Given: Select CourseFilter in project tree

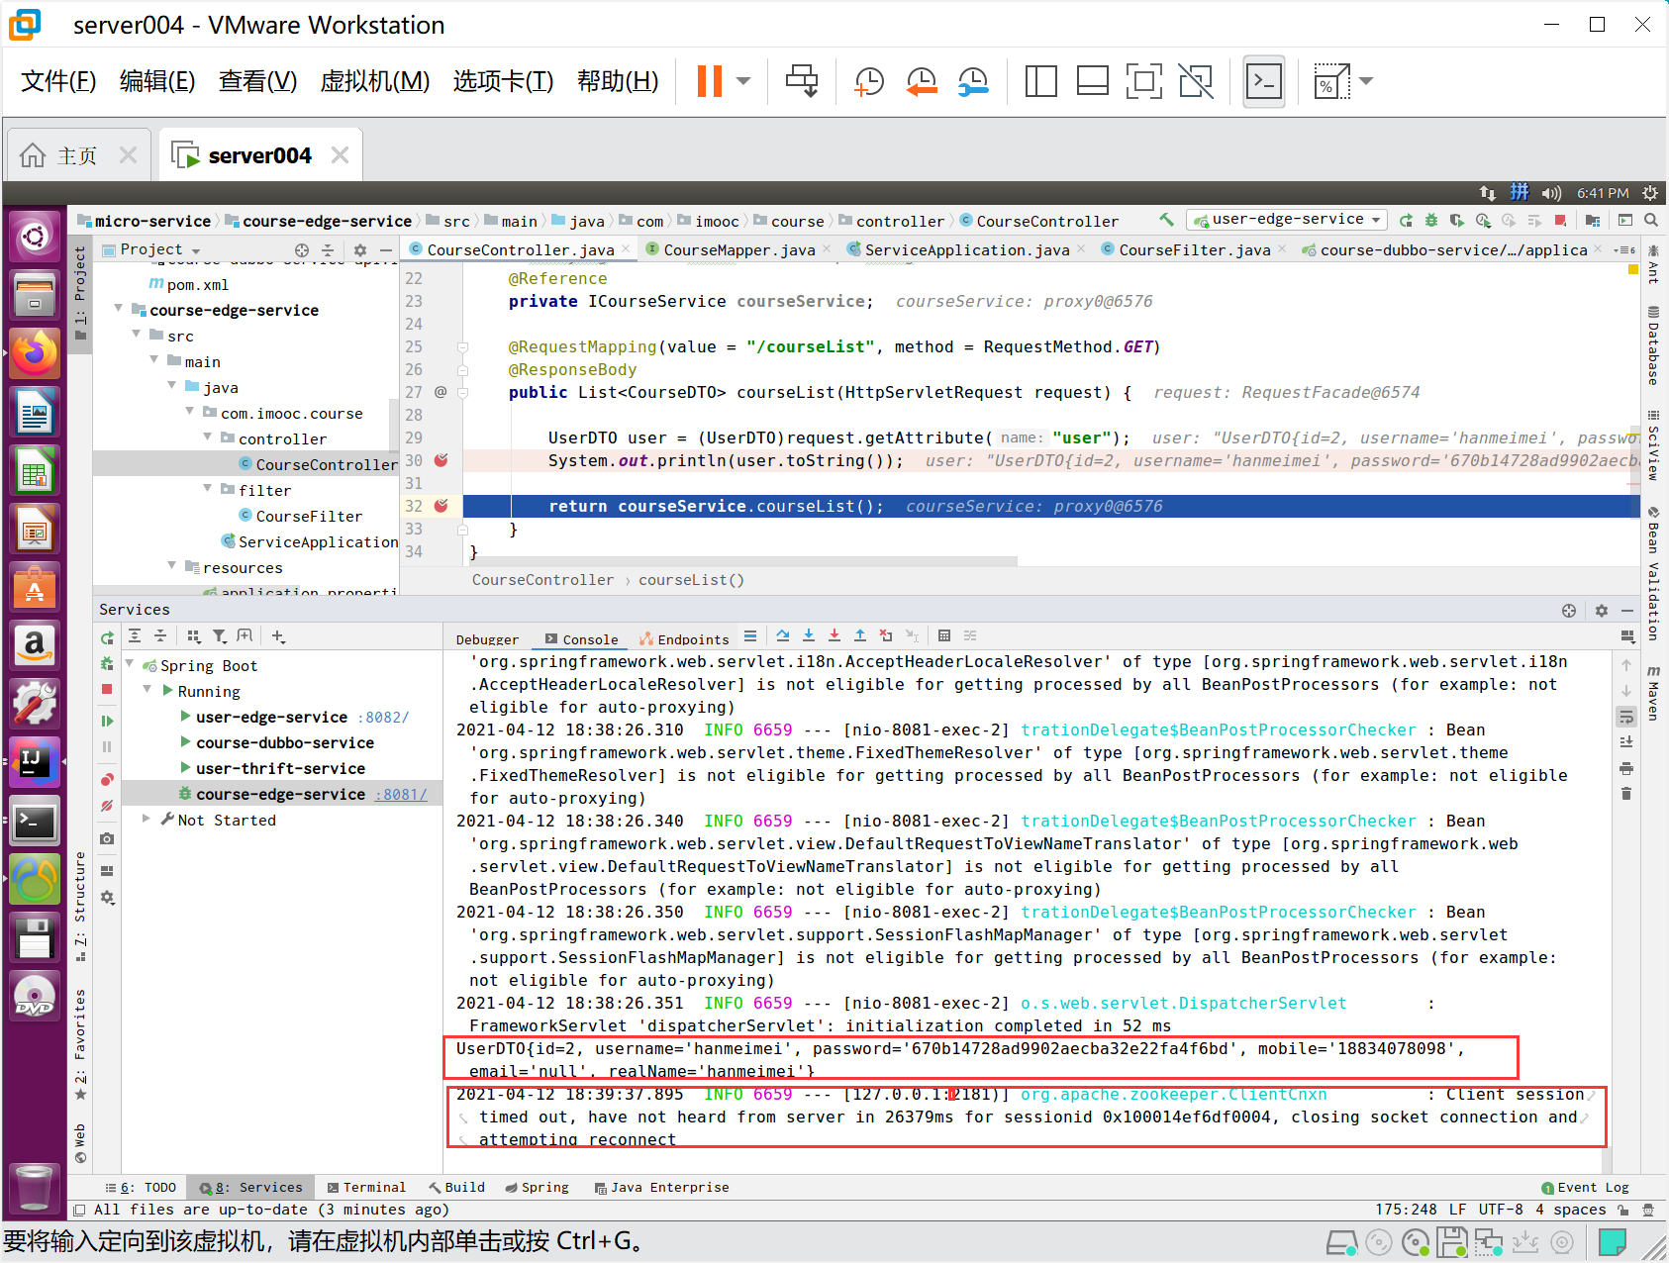Looking at the screenshot, I should pyautogui.click(x=309, y=516).
